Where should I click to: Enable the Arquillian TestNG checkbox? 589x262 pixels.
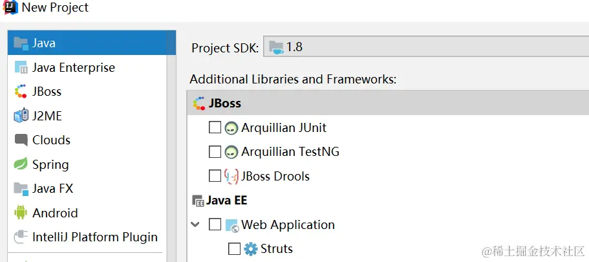215,151
